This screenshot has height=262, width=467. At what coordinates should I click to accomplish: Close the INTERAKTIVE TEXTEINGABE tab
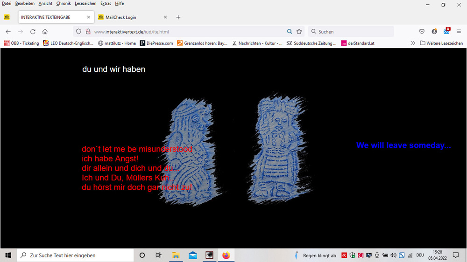click(88, 17)
